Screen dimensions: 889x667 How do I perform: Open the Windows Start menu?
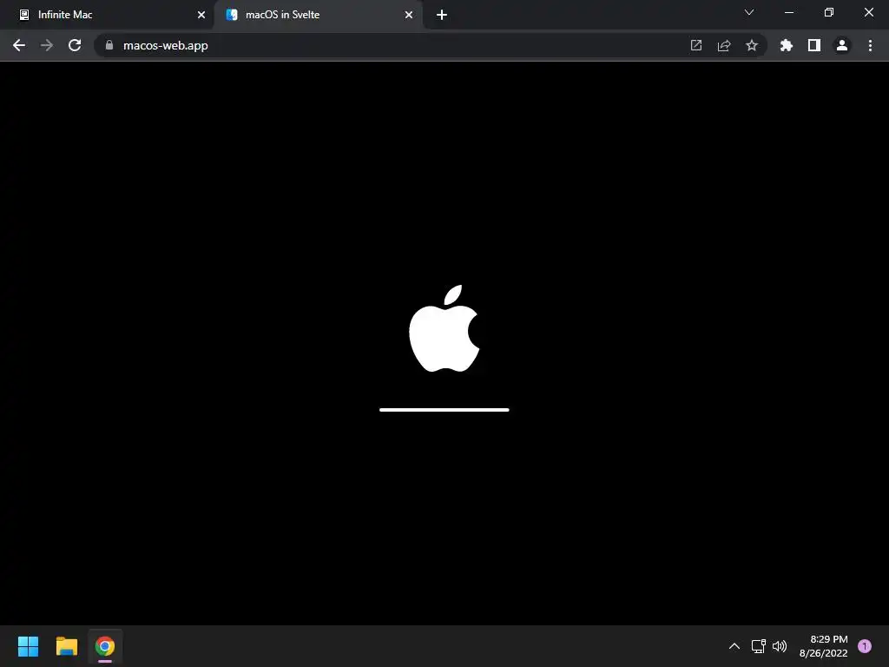click(x=28, y=646)
